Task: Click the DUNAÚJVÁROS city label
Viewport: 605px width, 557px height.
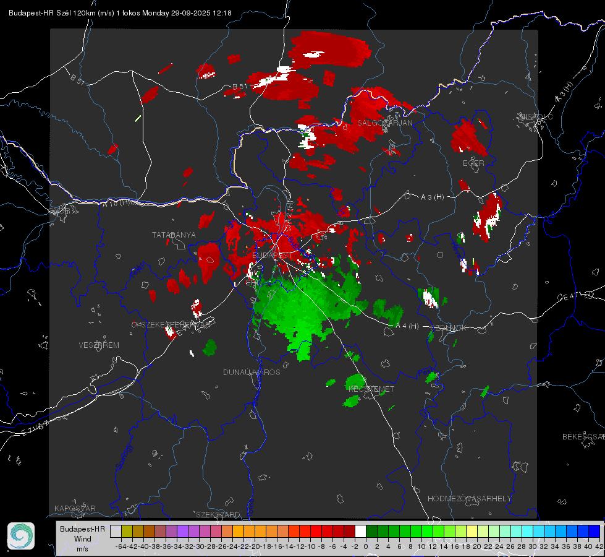Action: [252, 372]
